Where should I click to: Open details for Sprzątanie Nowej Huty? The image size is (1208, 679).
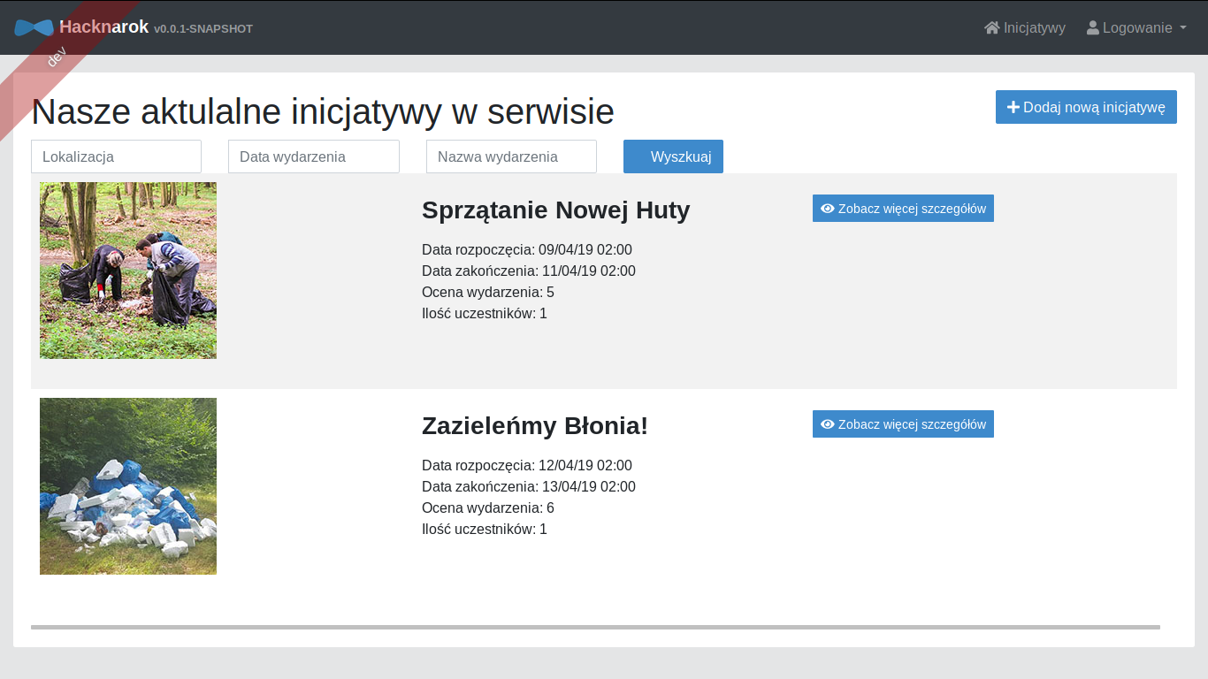pos(903,209)
